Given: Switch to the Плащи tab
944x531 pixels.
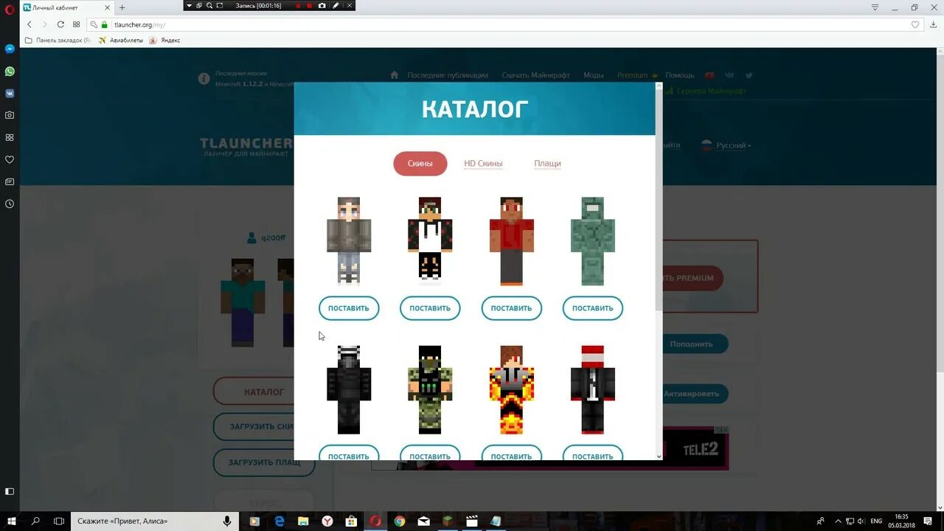Looking at the screenshot, I should click(547, 164).
